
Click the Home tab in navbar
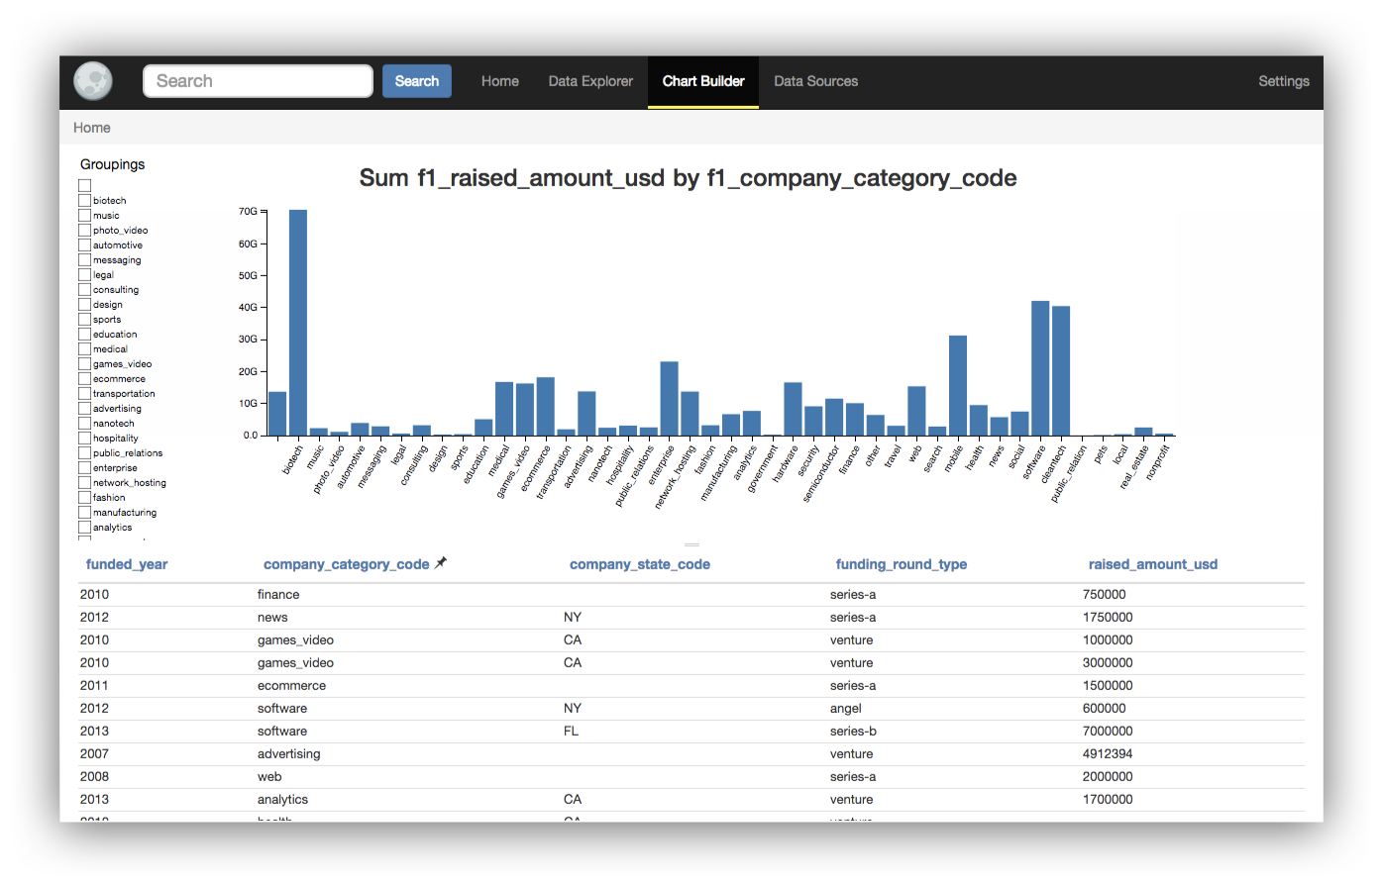[x=500, y=81]
